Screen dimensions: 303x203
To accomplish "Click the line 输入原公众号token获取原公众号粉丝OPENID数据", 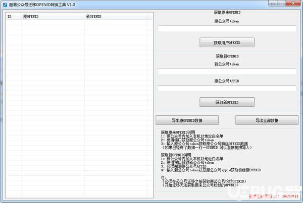I will tap(204, 144).
